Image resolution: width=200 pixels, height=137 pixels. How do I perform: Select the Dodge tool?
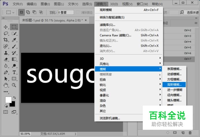(x=14, y=66)
